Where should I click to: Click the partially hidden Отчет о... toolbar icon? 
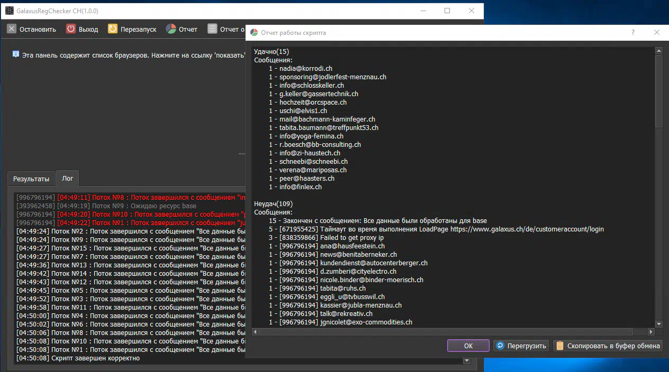click(x=212, y=29)
